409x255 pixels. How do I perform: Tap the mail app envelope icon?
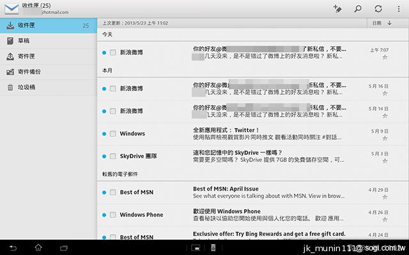click(12, 9)
